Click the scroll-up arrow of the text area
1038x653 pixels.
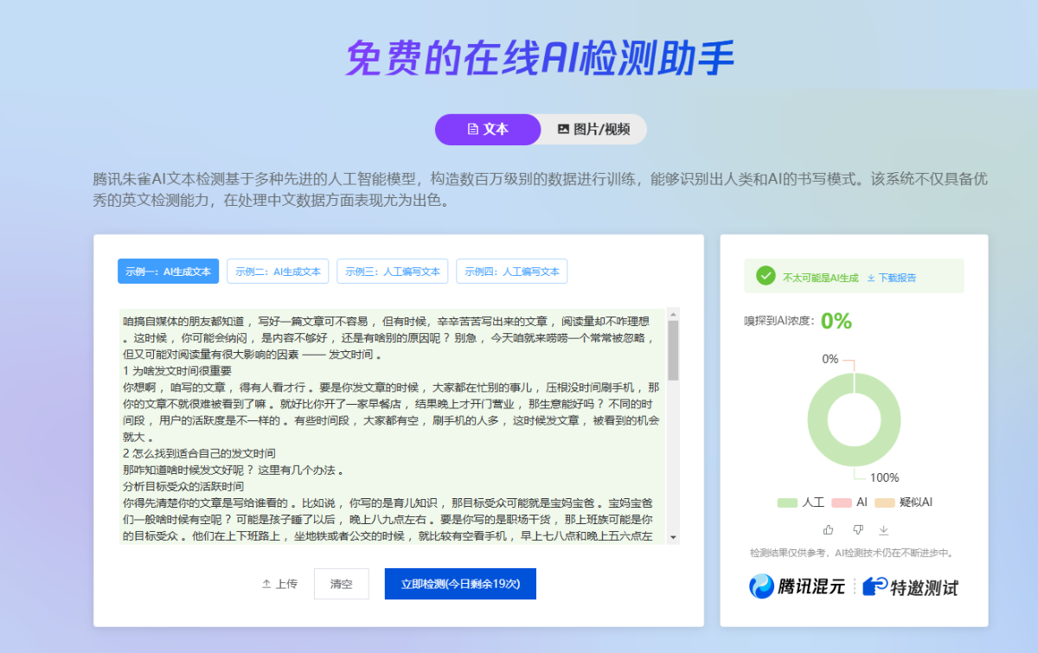tap(674, 313)
